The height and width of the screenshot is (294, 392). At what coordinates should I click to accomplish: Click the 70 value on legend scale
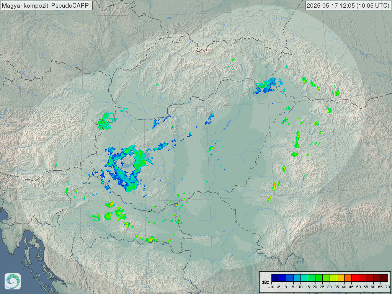coord(387,287)
